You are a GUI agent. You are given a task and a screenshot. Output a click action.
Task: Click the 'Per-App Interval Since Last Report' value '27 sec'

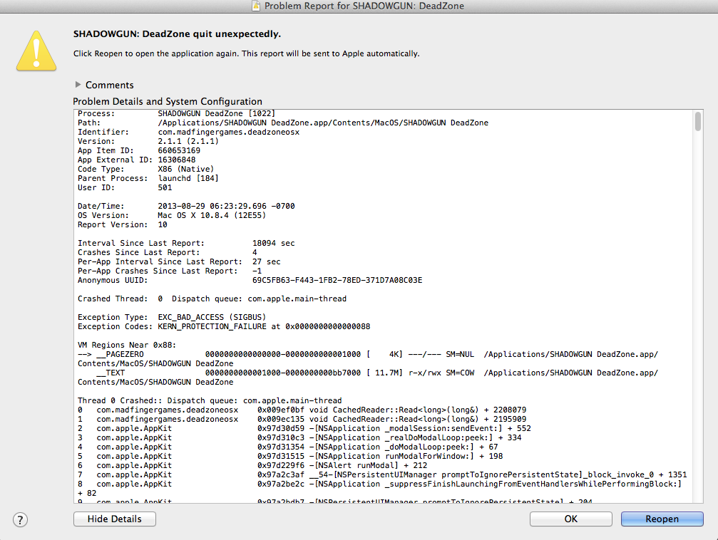pos(267,261)
